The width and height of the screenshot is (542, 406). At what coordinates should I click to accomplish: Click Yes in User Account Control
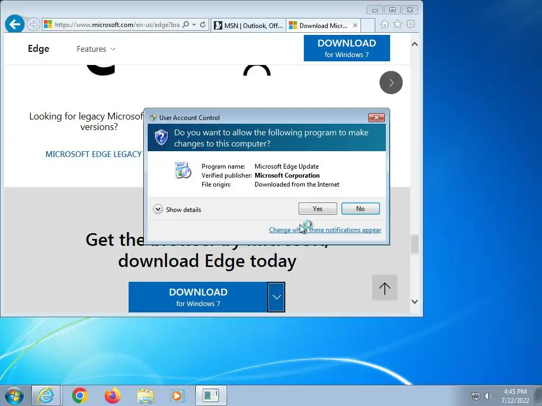click(x=318, y=208)
